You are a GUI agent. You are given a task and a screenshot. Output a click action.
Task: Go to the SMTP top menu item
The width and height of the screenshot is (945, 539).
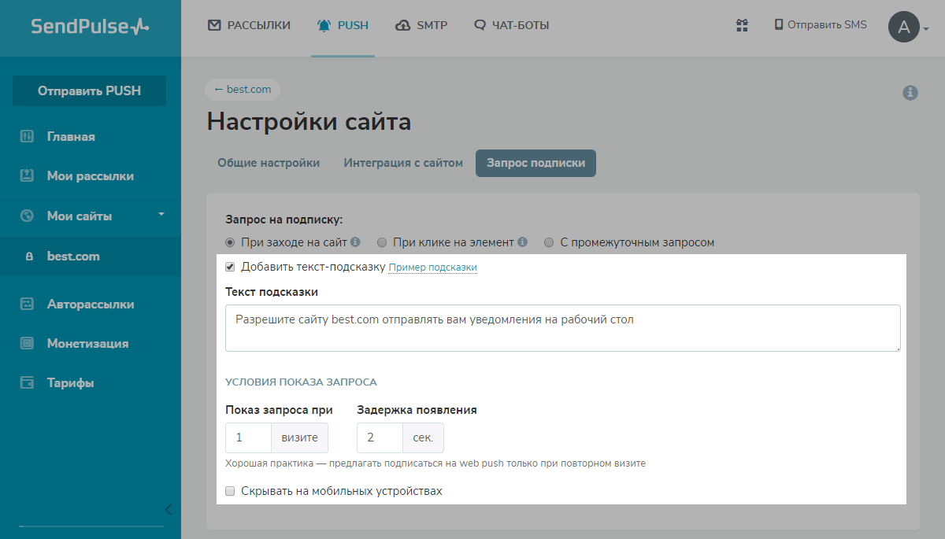(421, 25)
